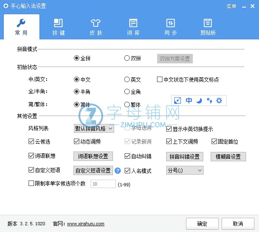
Task: Select the 简体 radio button
Action: tap(82, 104)
